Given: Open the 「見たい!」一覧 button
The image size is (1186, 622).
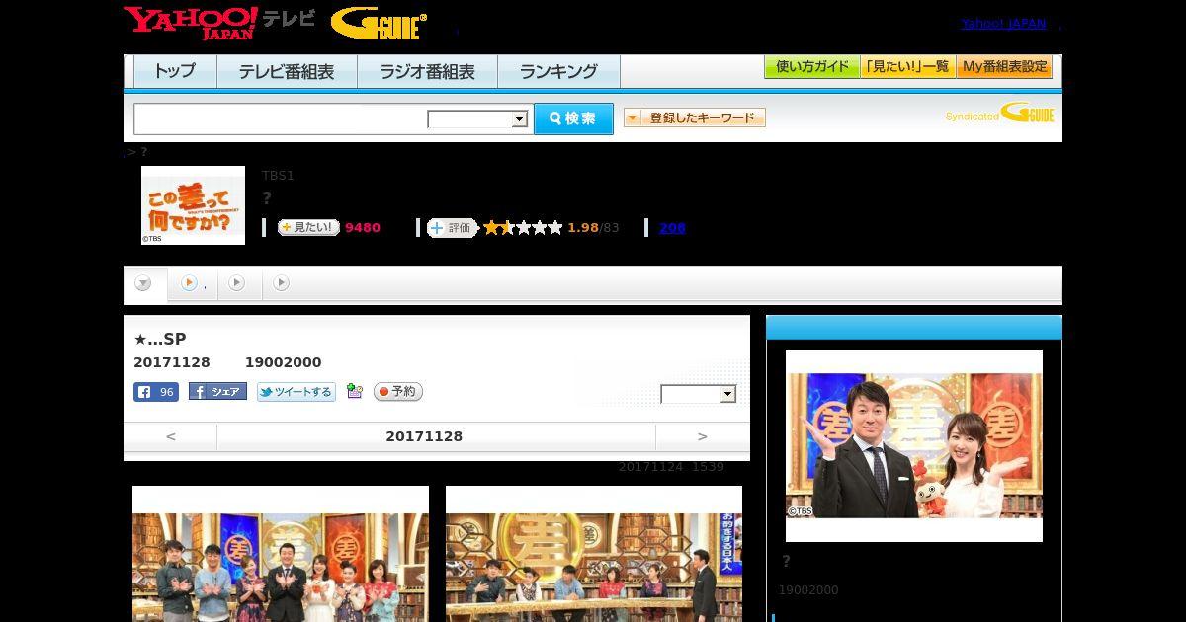Looking at the screenshot, I should click(908, 67).
